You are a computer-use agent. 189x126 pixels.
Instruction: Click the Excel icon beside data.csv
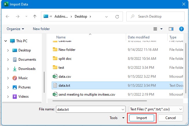(55, 77)
